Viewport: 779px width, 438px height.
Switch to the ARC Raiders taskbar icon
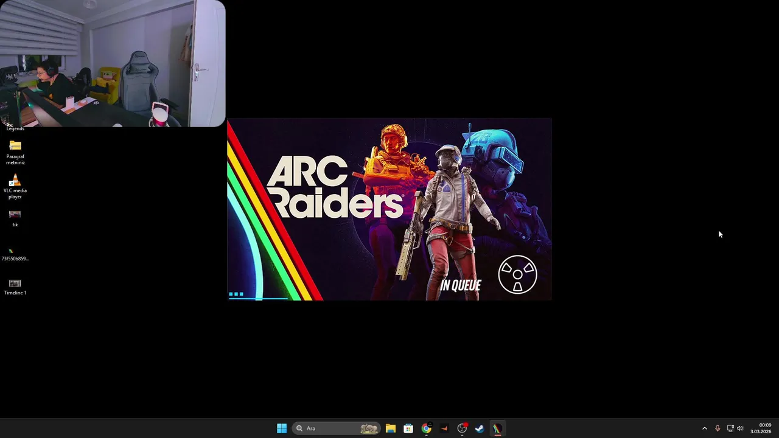(x=497, y=428)
